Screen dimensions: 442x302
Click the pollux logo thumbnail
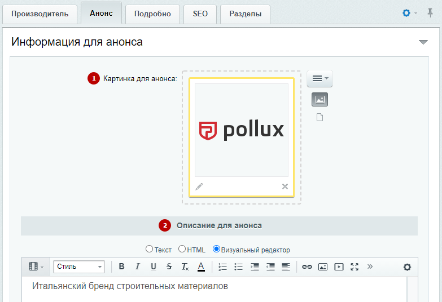click(242, 130)
